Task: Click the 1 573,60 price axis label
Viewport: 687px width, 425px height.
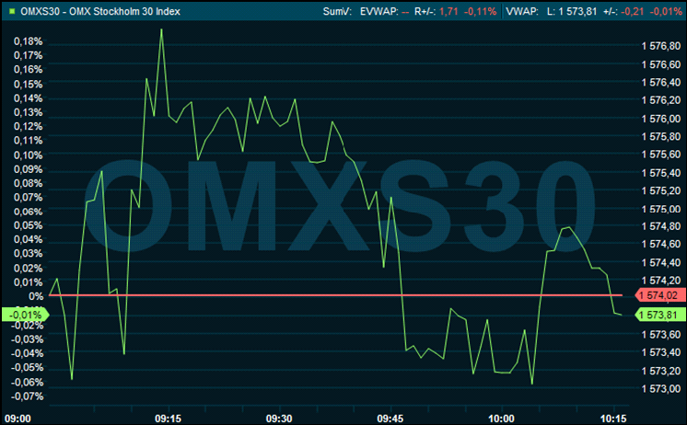Action: pos(661,335)
